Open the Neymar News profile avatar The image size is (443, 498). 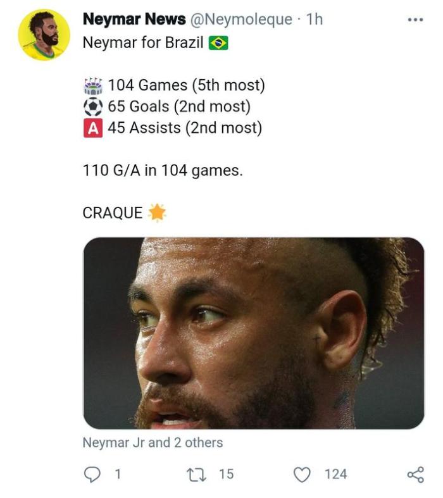click(44, 35)
